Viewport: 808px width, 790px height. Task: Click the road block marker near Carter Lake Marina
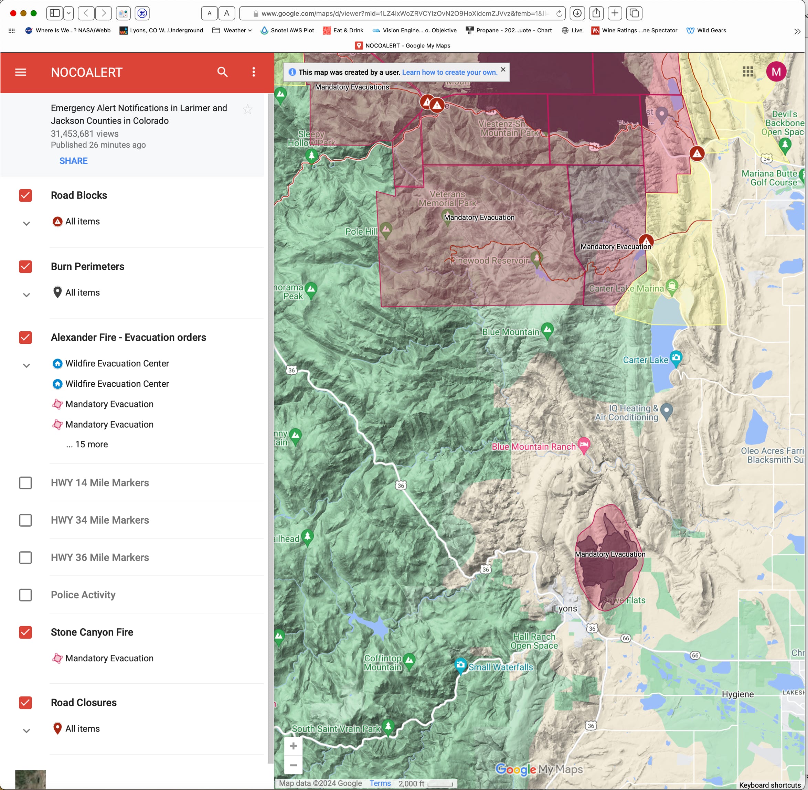pos(646,241)
